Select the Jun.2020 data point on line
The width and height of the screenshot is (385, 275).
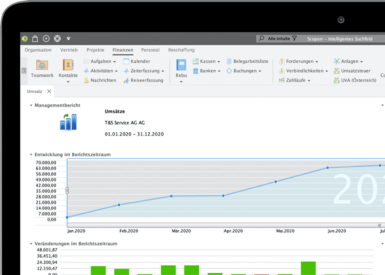(328, 168)
